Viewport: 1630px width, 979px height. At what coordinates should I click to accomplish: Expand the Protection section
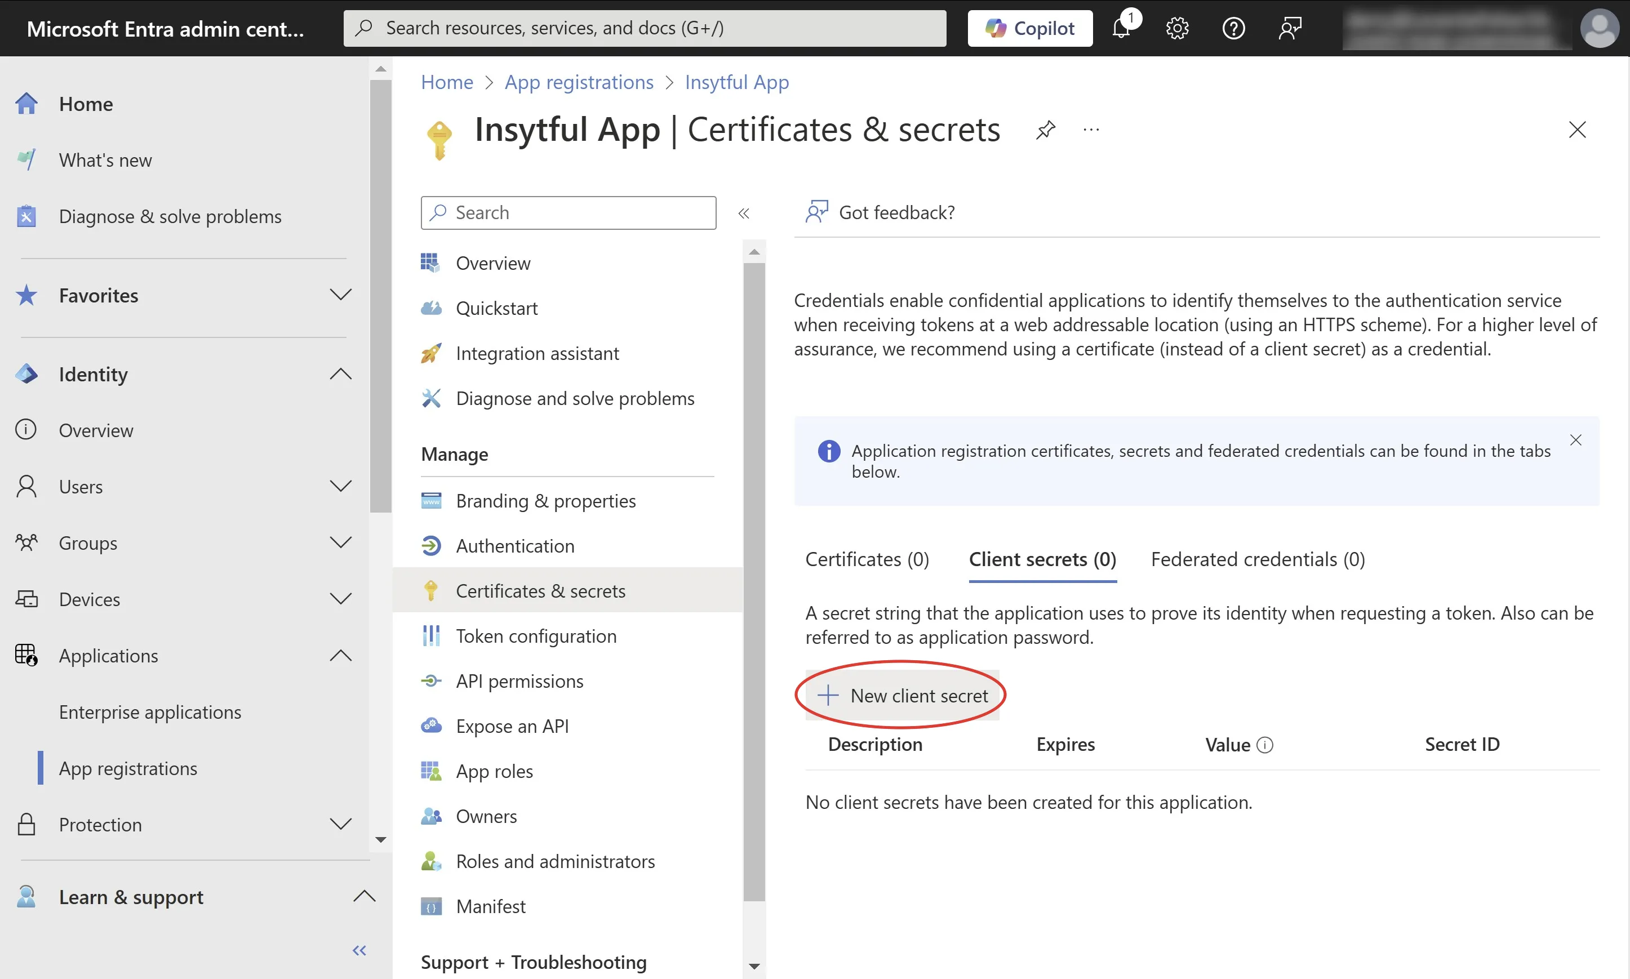pos(340,824)
